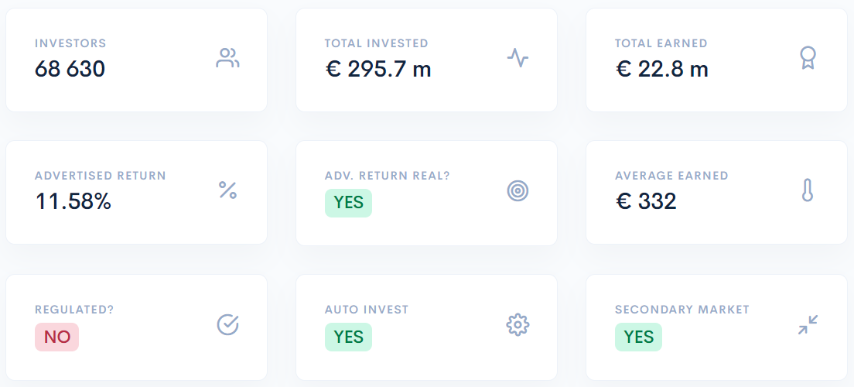
Task: Select the 11.58% advertised return value
Action: point(73,202)
